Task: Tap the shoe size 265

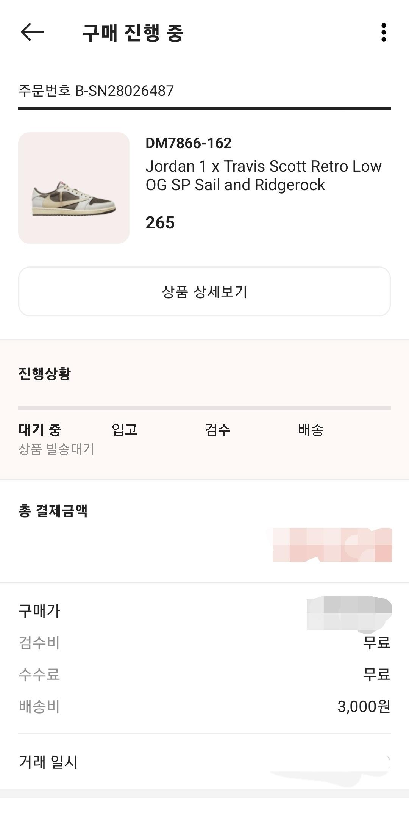Action: (x=160, y=223)
